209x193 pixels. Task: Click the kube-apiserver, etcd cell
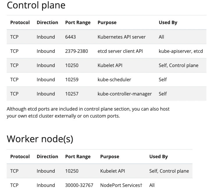181,51
